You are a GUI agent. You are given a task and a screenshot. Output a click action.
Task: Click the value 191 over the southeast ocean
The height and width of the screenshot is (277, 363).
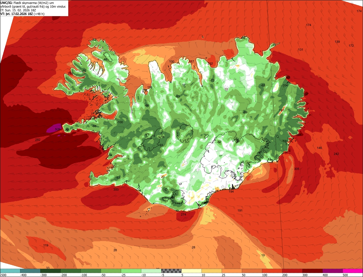coord(240,211)
